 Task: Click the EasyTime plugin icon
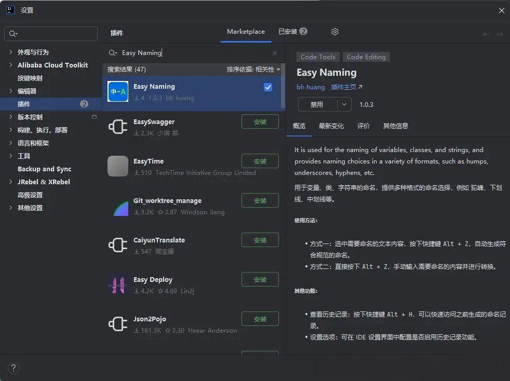(118, 166)
